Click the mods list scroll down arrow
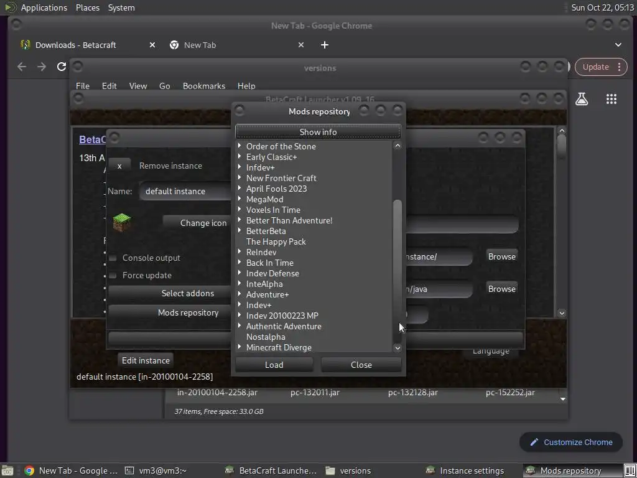This screenshot has height=478, width=637. [398, 347]
